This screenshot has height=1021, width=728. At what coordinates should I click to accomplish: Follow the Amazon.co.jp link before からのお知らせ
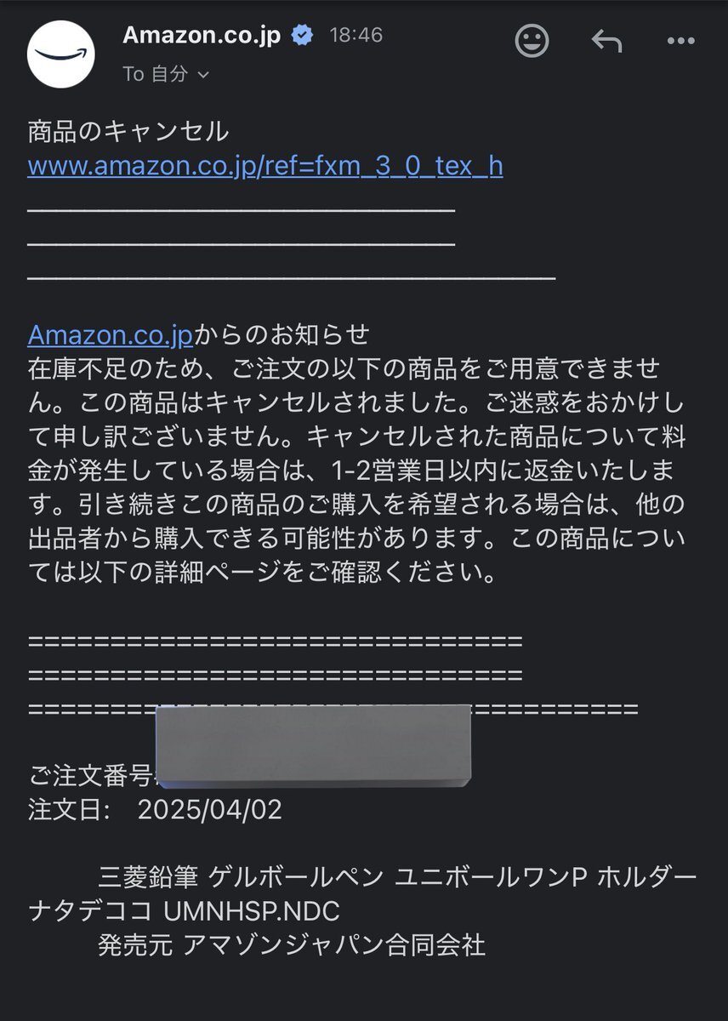point(111,334)
